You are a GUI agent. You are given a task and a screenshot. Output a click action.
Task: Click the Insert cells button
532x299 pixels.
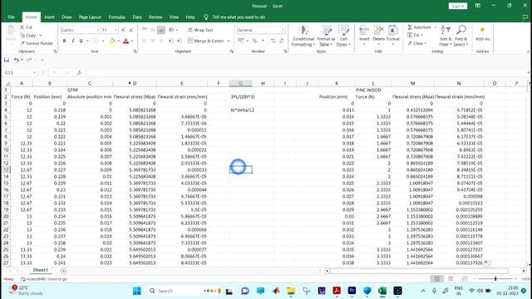tap(364, 35)
